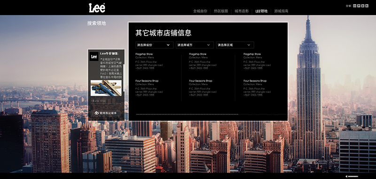Click the Lee logo in the header
376x179 pixels.
pyautogui.click(x=97, y=8)
